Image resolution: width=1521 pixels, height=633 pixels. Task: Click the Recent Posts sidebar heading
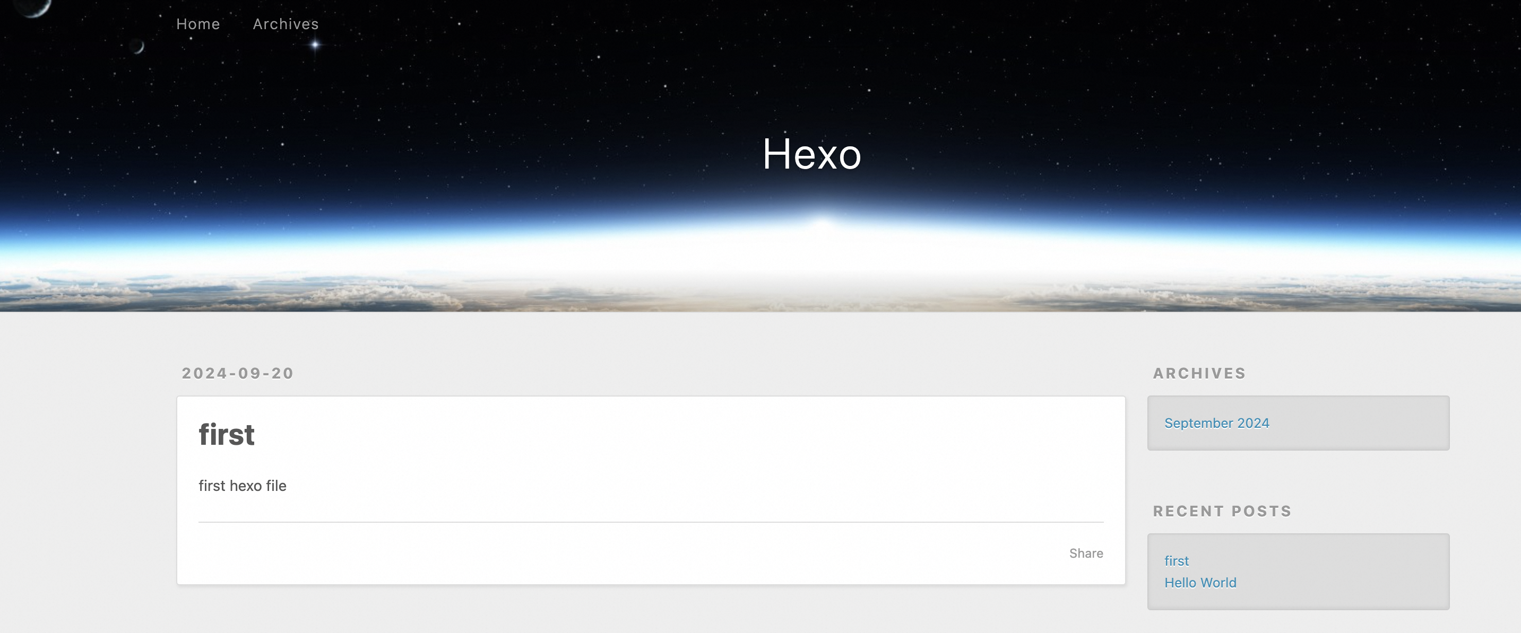tap(1222, 512)
